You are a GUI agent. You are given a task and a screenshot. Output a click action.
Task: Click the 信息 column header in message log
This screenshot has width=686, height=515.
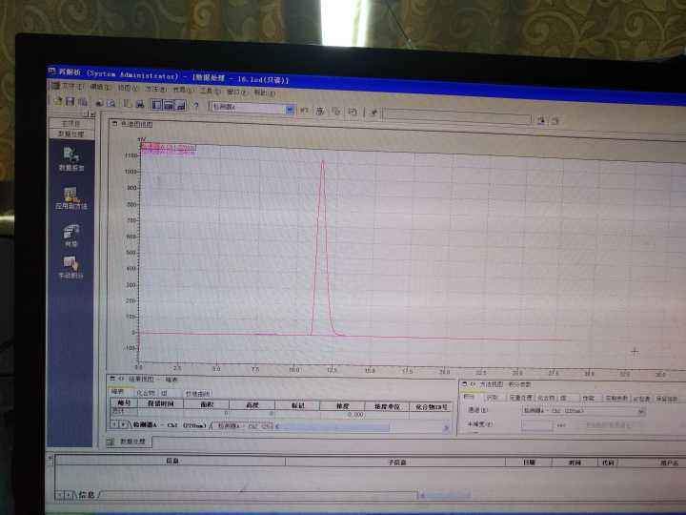tap(171, 461)
